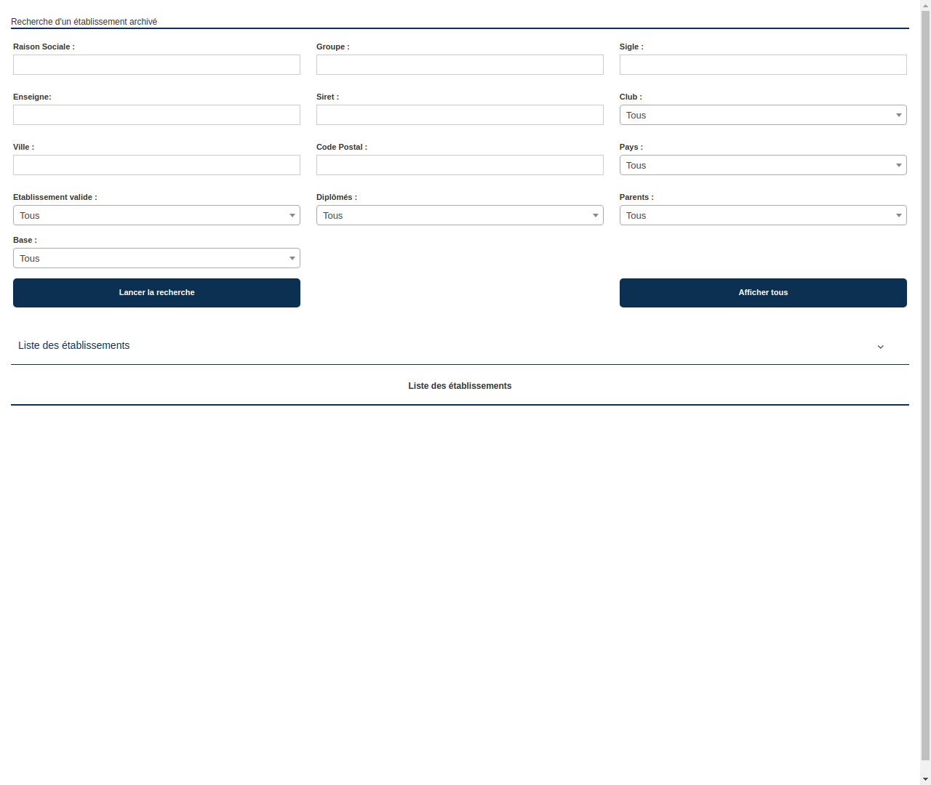The image size is (931, 785).
Task: Open the Pays dropdown
Action: click(762, 165)
